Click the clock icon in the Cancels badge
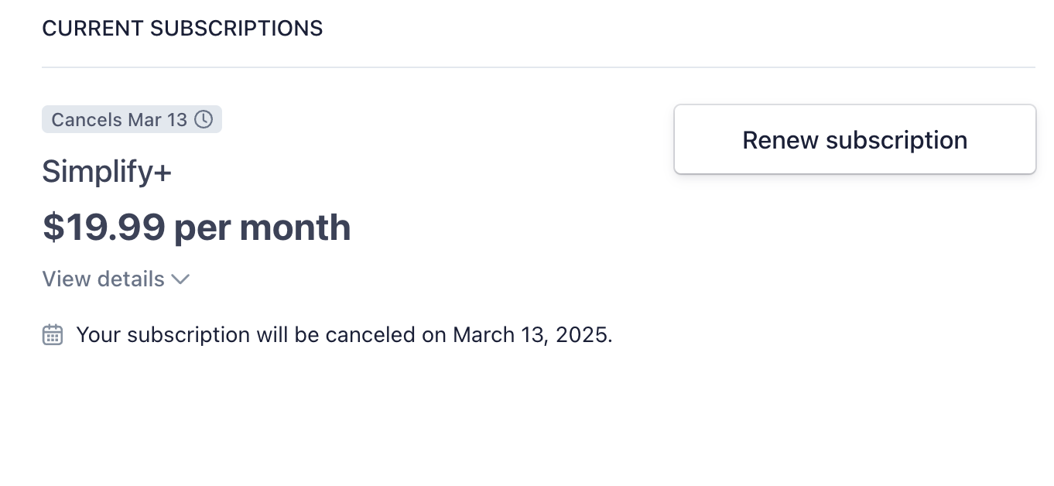Screen dimensions: 1054x486 (x=204, y=119)
